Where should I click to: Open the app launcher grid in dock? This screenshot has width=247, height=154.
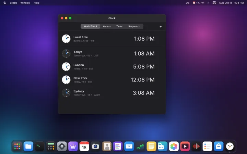[x=17, y=146]
